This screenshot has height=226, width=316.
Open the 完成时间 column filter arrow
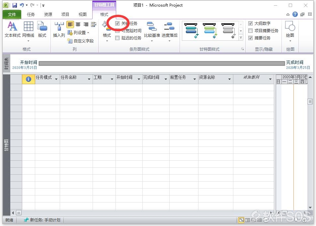[x=166, y=79]
